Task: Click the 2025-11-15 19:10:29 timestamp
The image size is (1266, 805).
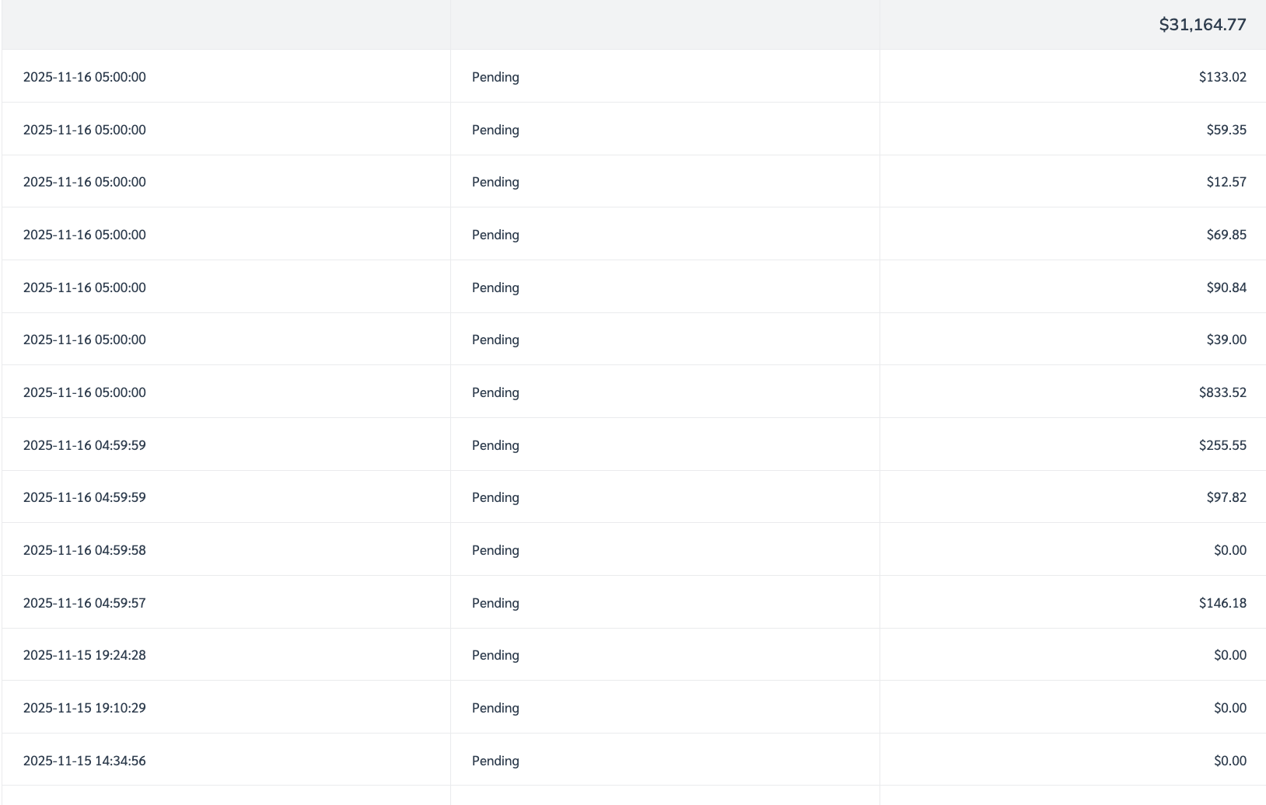Action: pyautogui.click(x=84, y=708)
